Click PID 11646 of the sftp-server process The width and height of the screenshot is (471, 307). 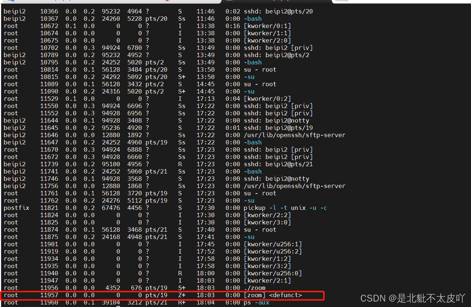tap(49, 135)
